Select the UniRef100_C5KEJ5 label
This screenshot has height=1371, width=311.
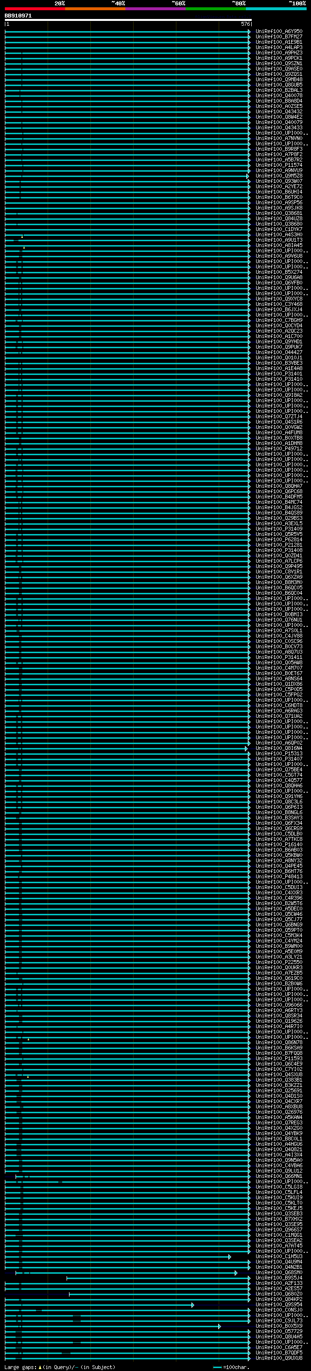point(279,1208)
